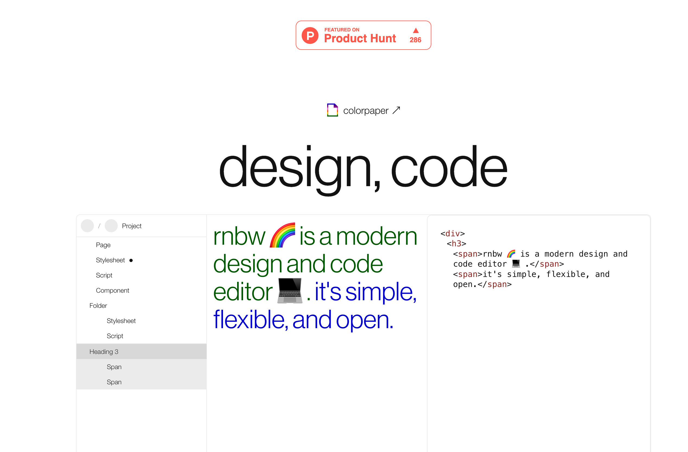Select the Stylesheet inside Folder
This screenshot has height=452, width=688.
point(141,321)
